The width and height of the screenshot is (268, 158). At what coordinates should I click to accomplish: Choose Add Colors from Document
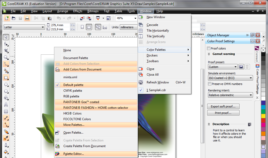(x=96, y=69)
